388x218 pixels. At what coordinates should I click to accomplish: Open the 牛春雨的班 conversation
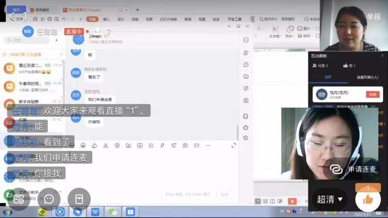32,86
